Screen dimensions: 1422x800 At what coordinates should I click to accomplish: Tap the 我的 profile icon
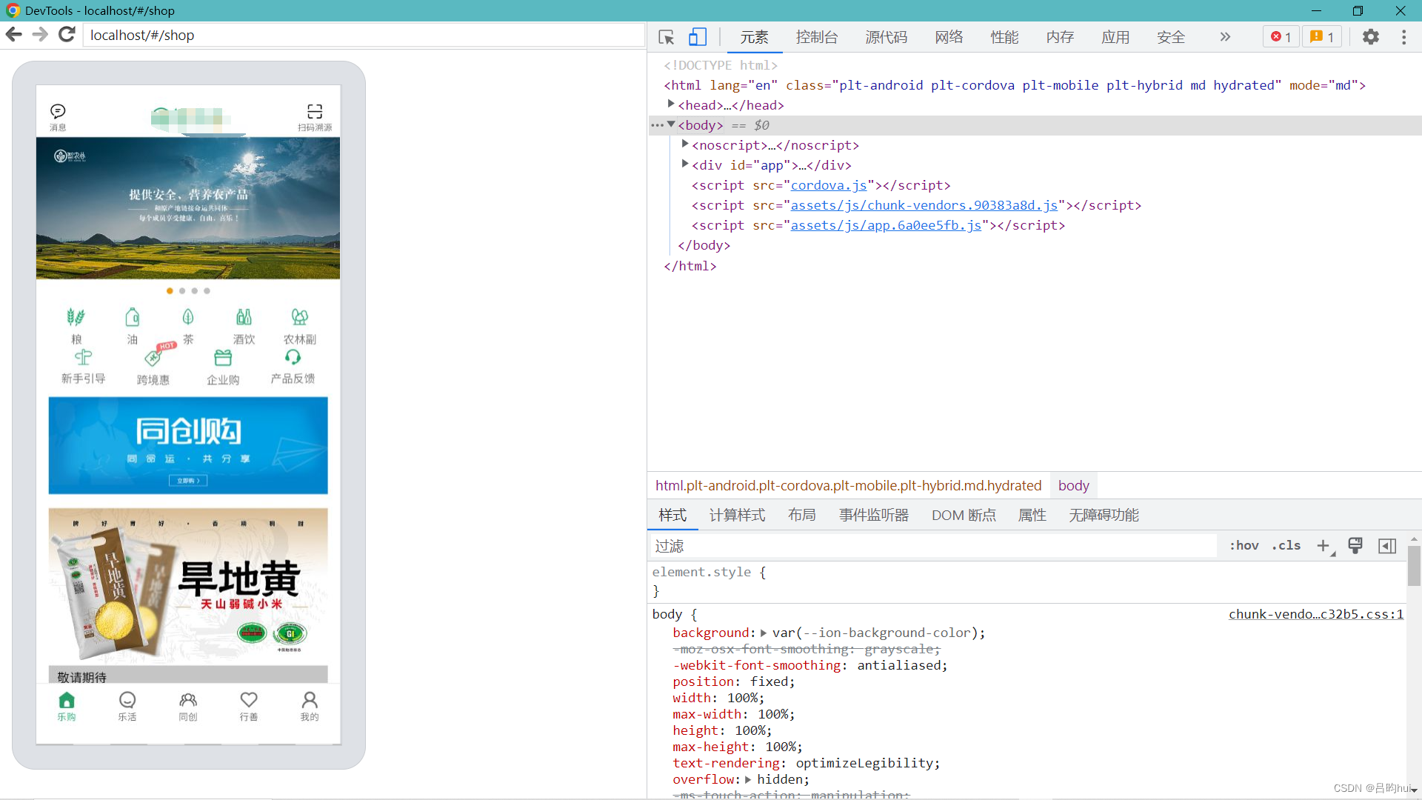[x=310, y=700]
